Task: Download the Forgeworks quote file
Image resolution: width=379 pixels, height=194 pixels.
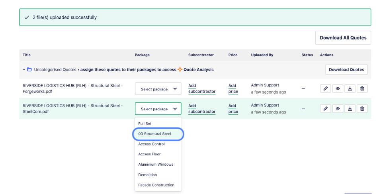Action: coord(350,88)
